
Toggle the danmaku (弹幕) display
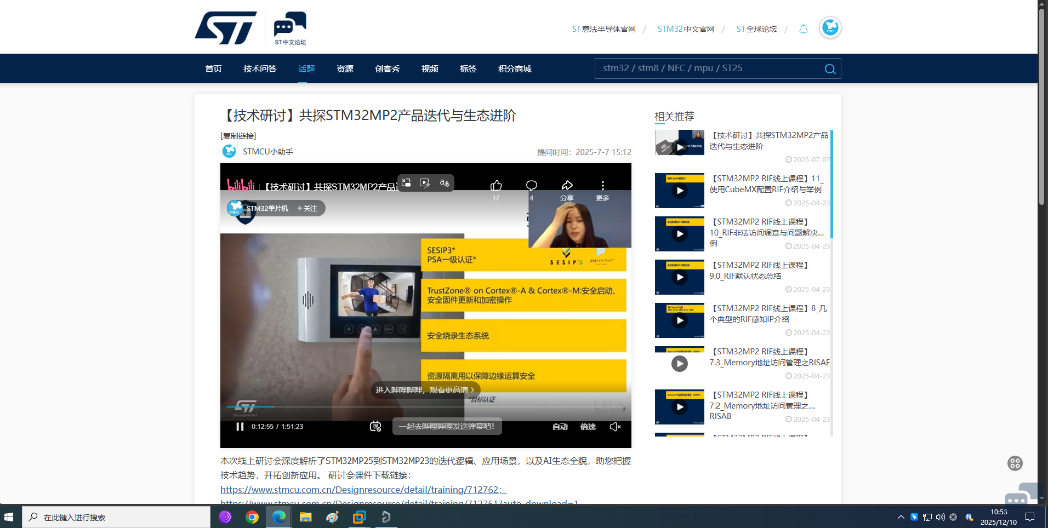[375, 426]
